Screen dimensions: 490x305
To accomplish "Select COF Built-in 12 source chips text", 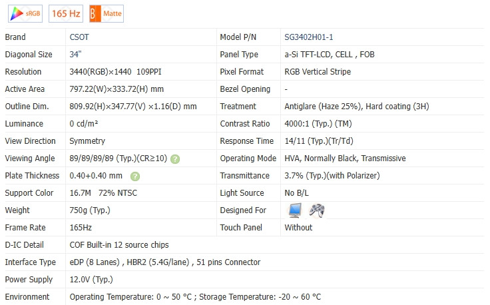I will (119, 245).
